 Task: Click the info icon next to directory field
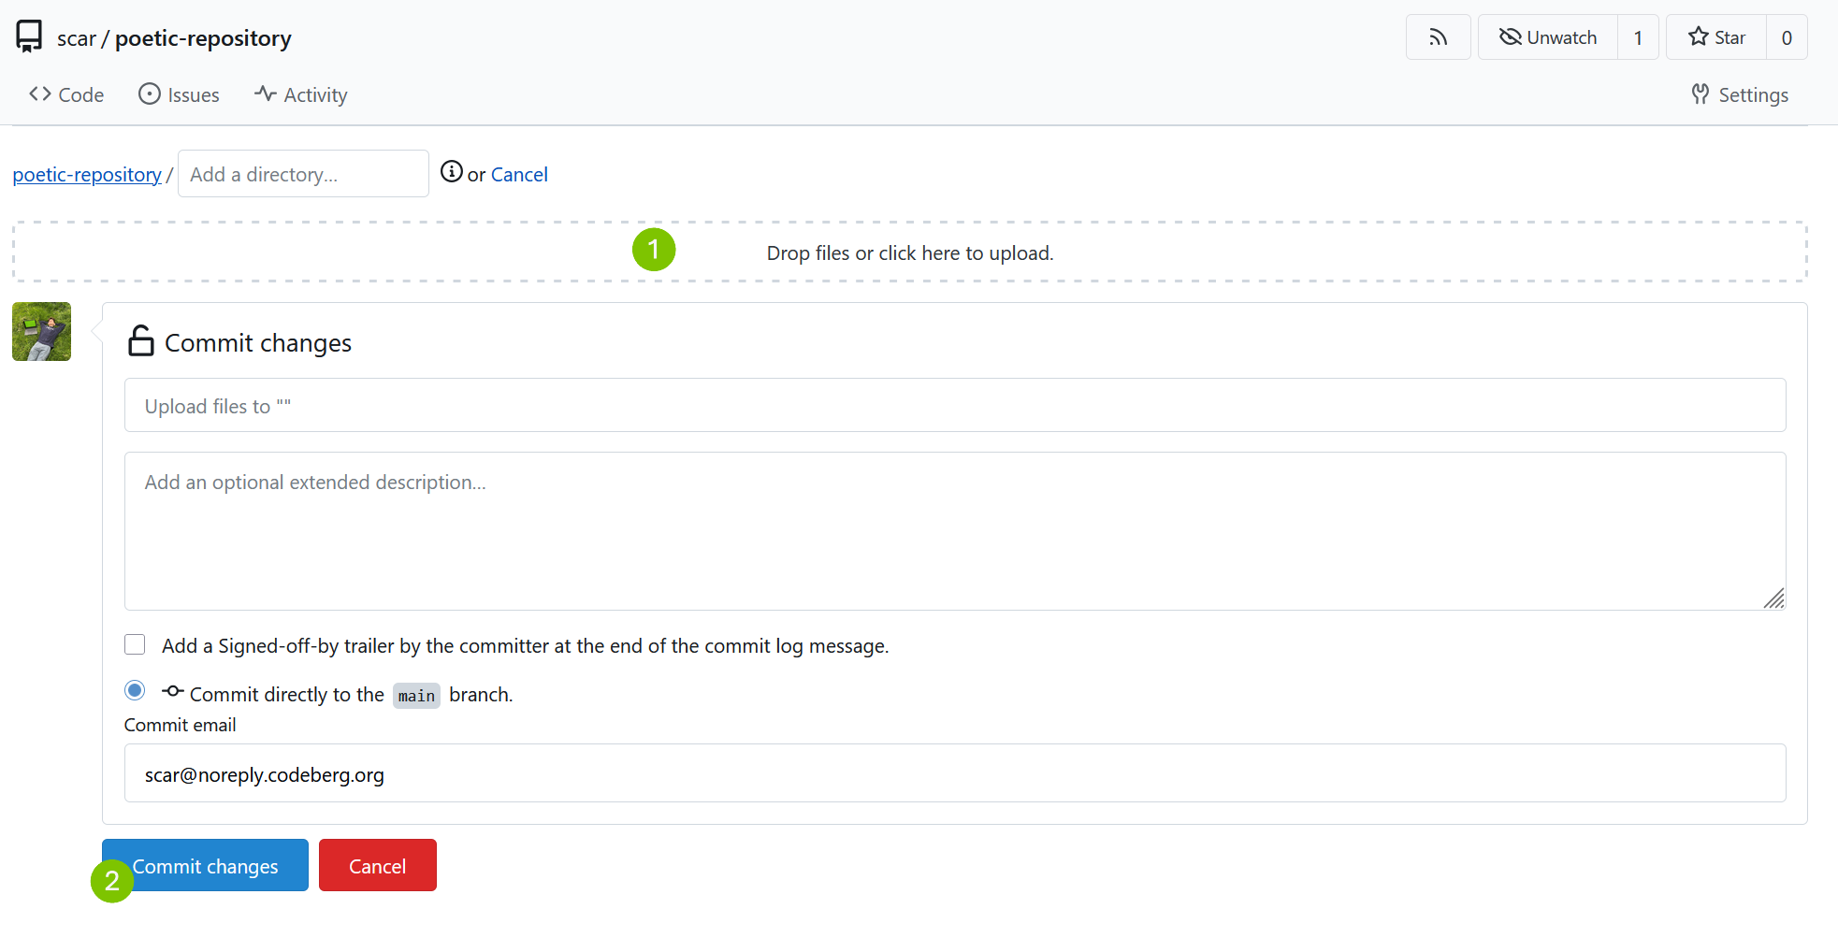(452, 172)
